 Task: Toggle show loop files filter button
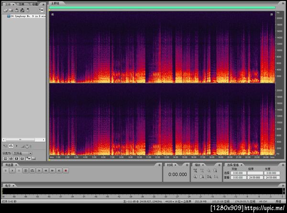(x=11, y=158)
